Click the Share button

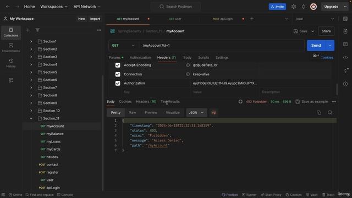pos(326,31)
